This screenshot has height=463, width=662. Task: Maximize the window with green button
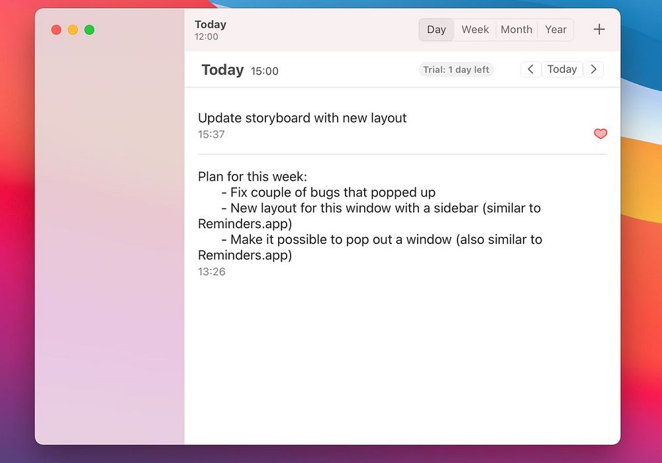89,30
